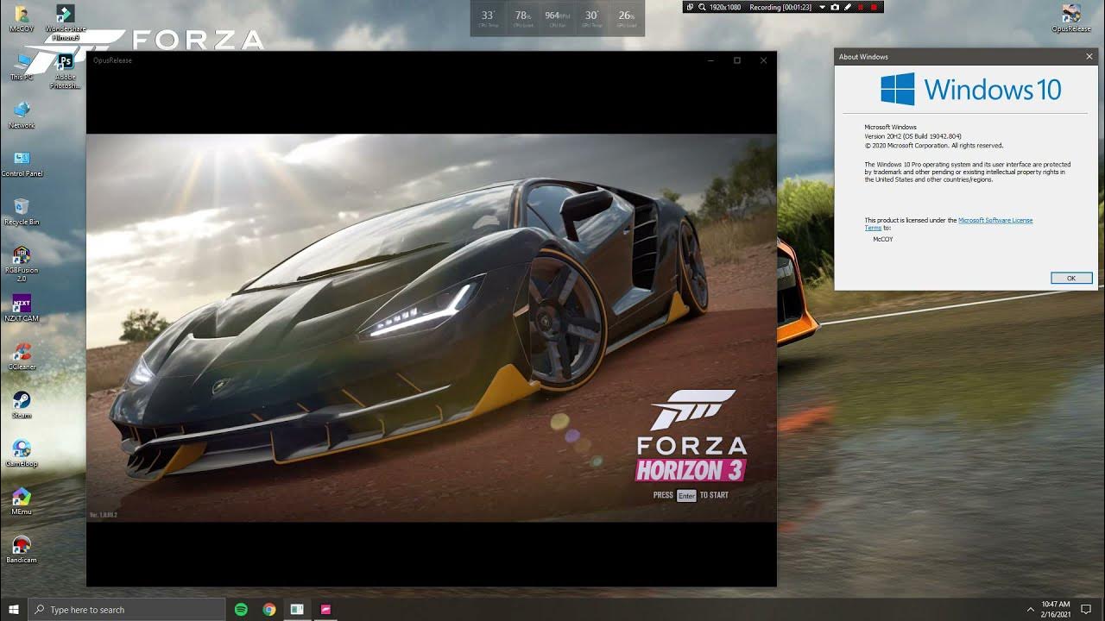Select the NZXT CAM desktop shortcut
The height and width of the screenshot is (621, 1105).
[22, 309]
